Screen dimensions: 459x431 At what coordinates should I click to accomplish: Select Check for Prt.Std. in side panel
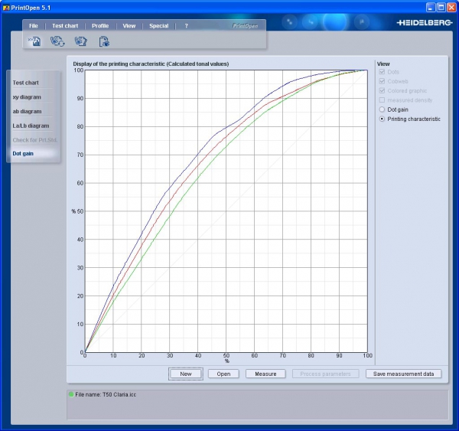[x=35, y=140]
